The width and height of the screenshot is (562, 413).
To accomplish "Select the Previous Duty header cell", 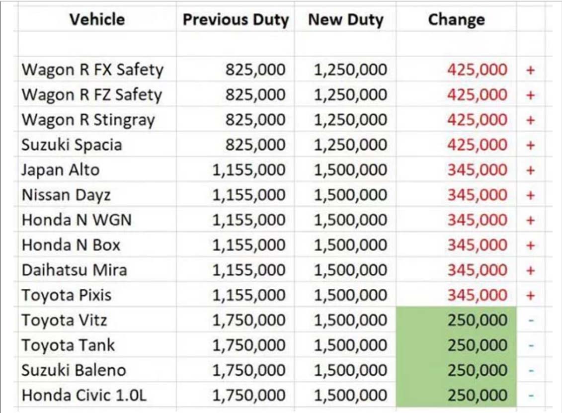I will coord(236,20).
